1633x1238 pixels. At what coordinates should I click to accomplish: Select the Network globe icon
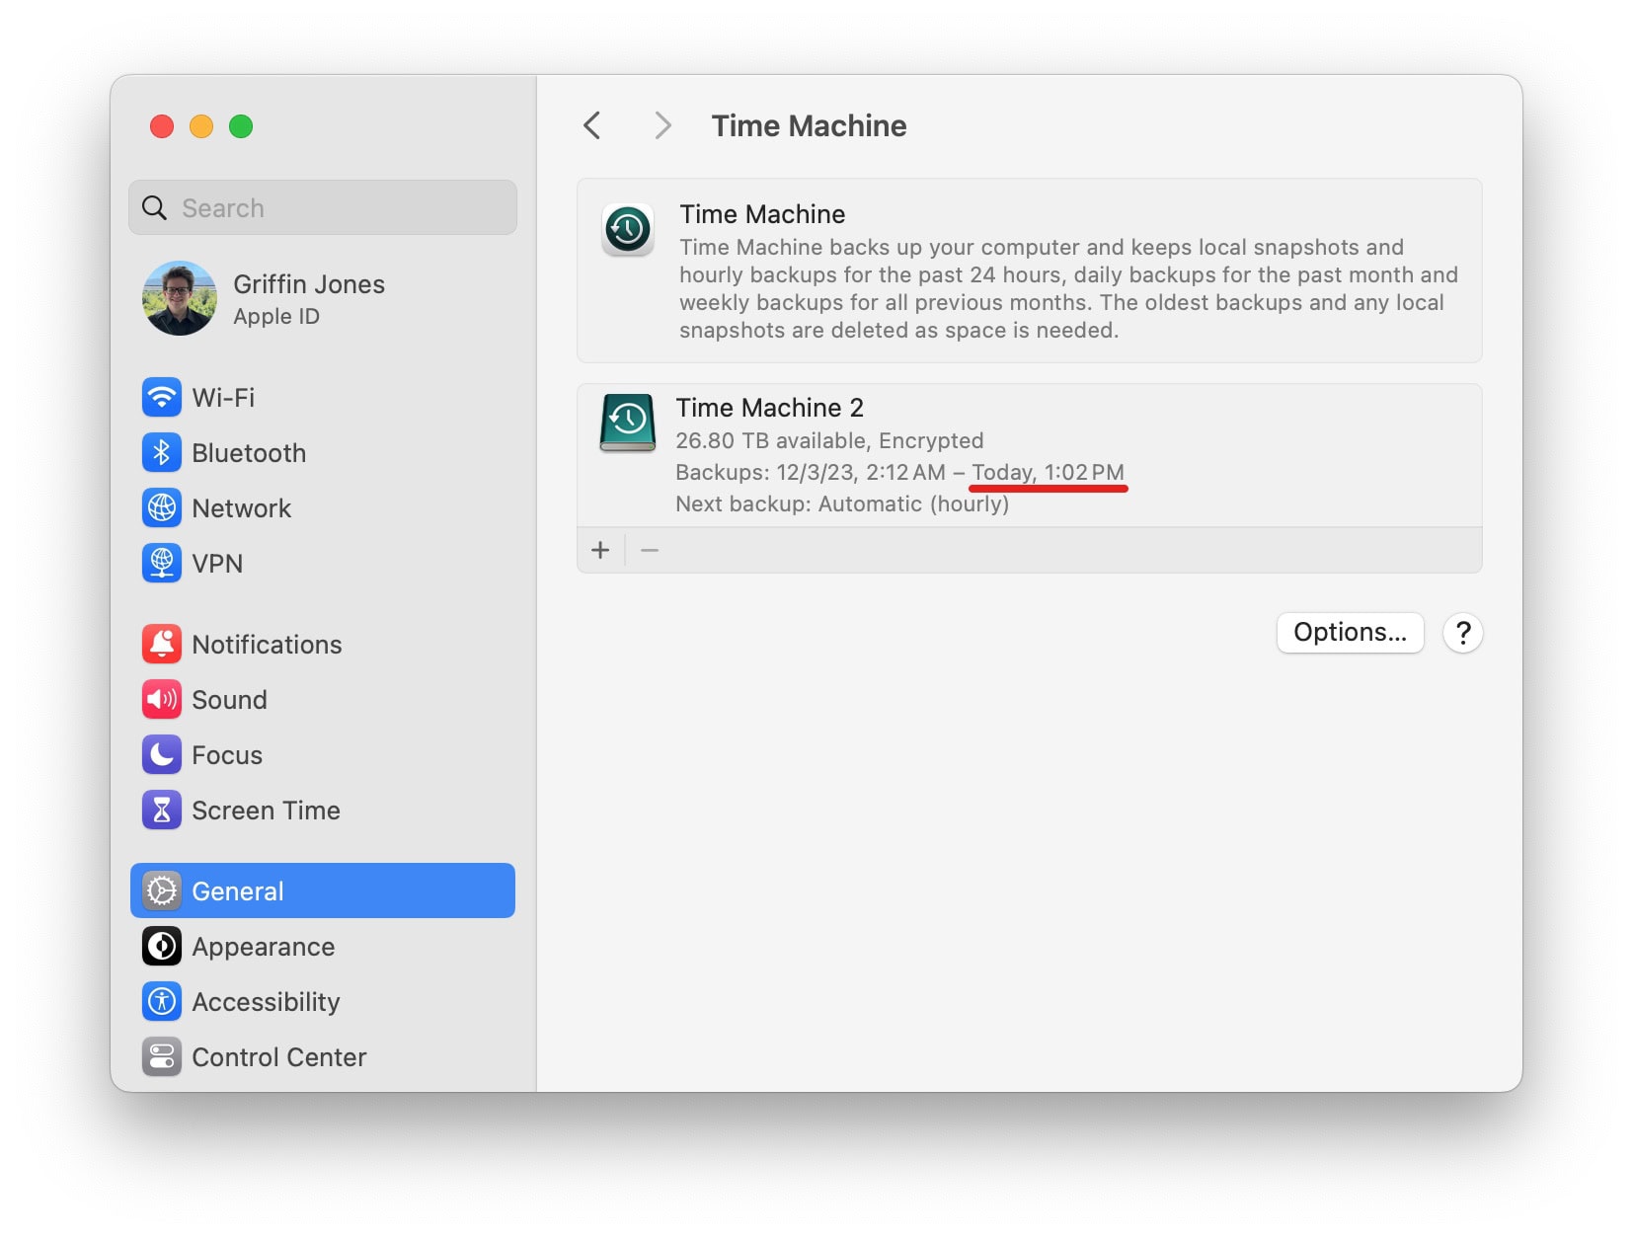pyautogui.click(x=162, y=508)
